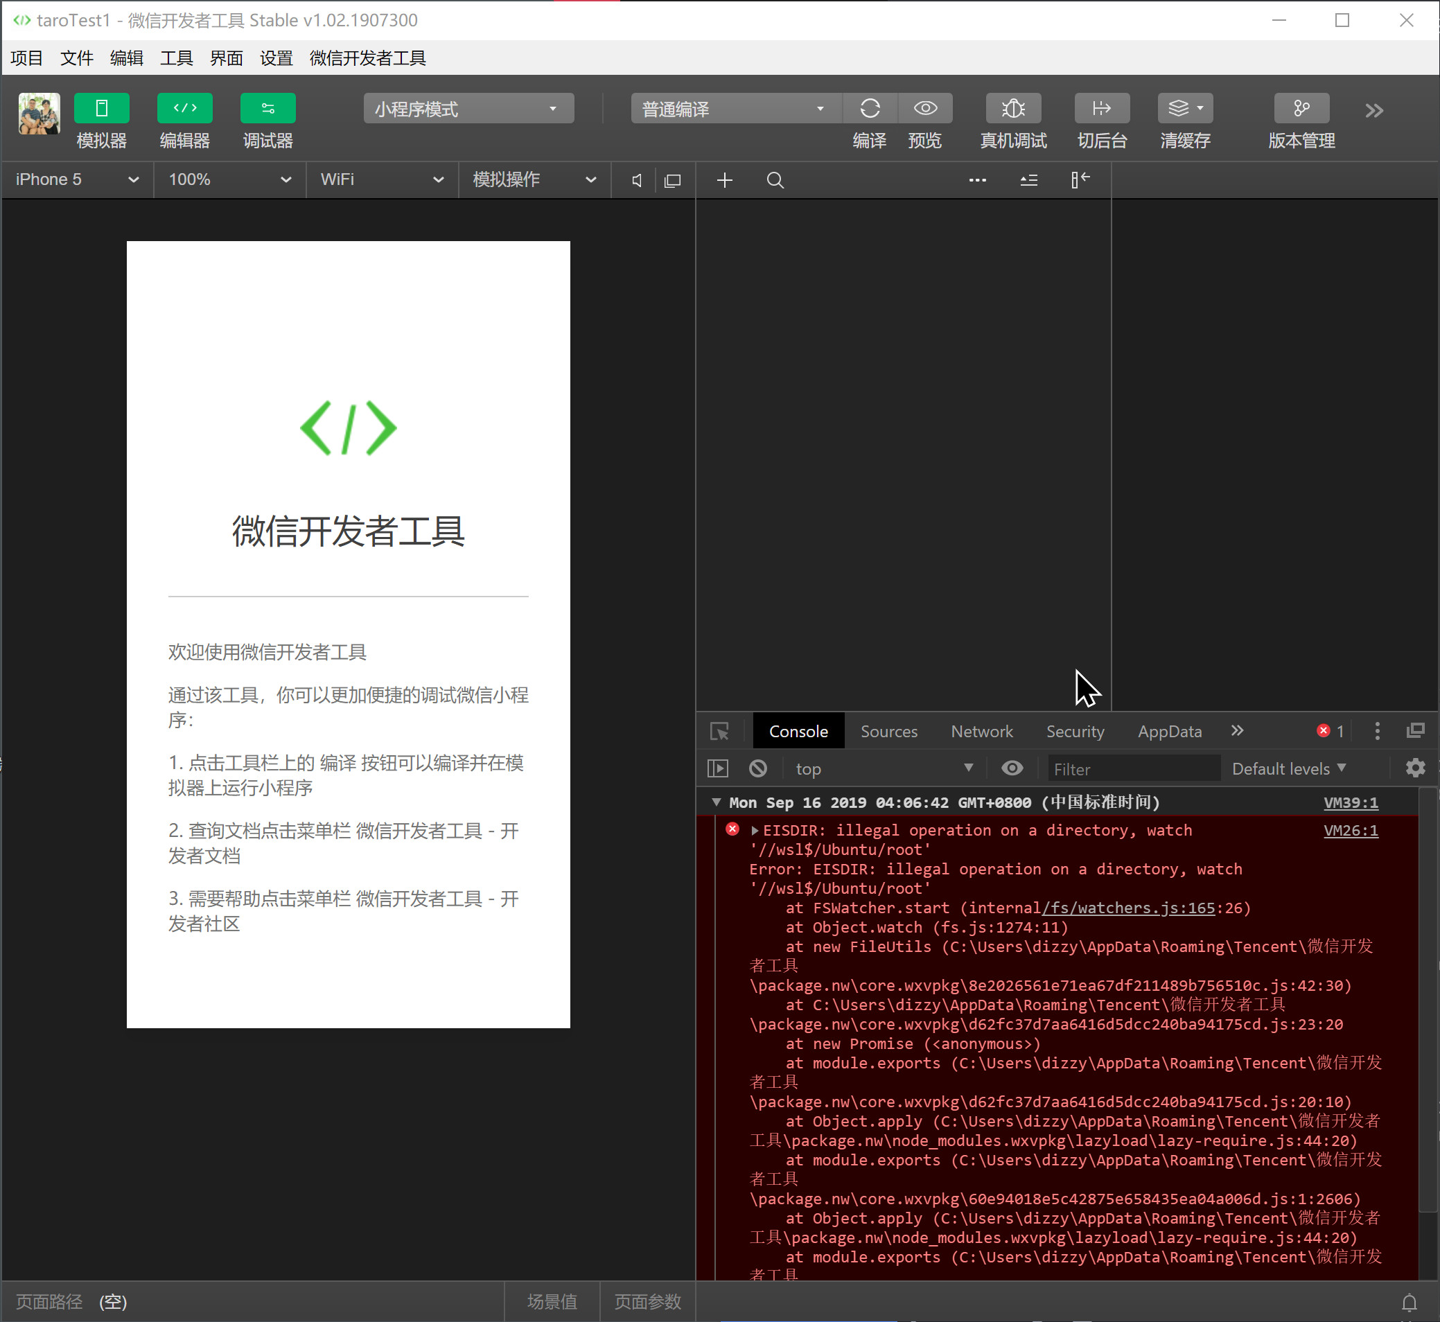Click the search icon in editor panel

[775, 180]
